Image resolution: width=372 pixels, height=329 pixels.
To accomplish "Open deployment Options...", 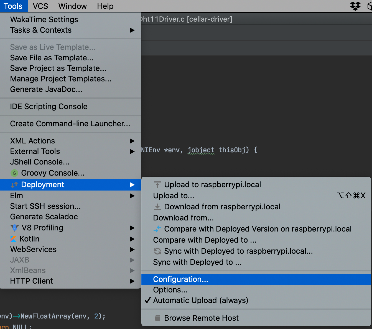I will [256, 290].
